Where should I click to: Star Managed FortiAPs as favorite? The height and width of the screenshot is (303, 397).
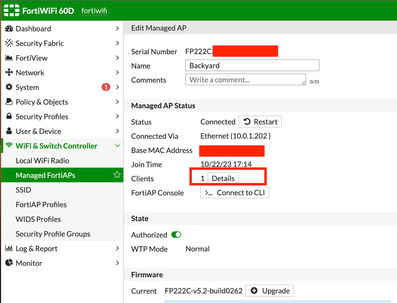(x=117, y=175)
